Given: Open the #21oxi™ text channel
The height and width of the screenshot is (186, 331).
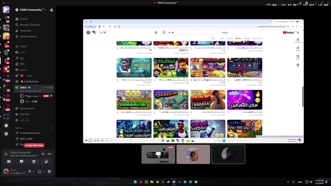Looking at the screenshot, I should pos(34,47).
